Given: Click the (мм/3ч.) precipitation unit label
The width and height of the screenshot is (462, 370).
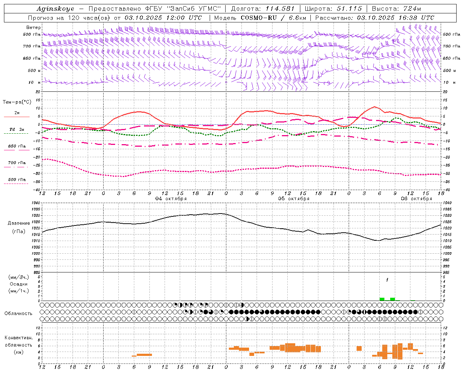Looking at the screenshot, I should tap(18, 277).
